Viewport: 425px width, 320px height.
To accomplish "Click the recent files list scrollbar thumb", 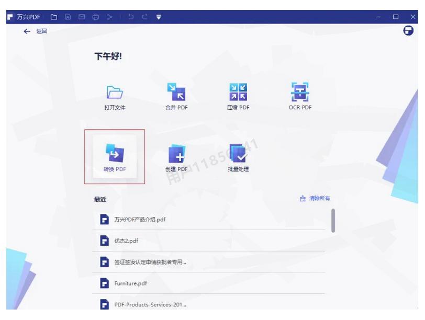I will tap(333, 221).
